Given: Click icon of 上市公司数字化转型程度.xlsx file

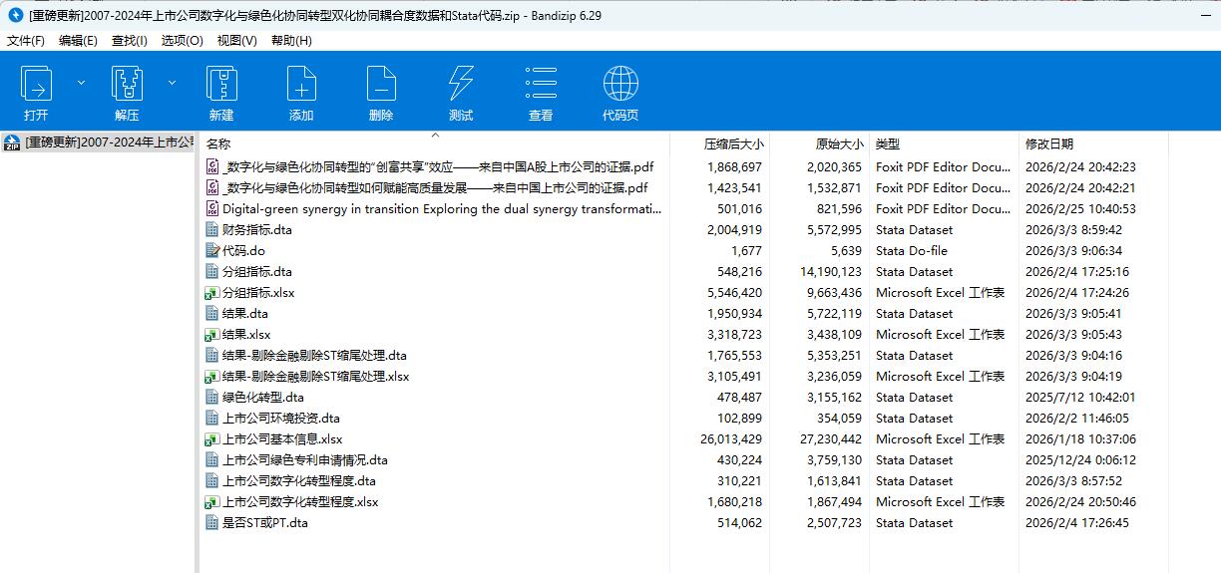Looking at the screenshot, I should tap(211, 501).
